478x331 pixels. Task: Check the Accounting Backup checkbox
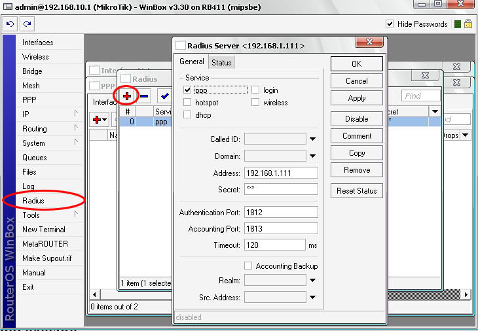coord(248,266)
